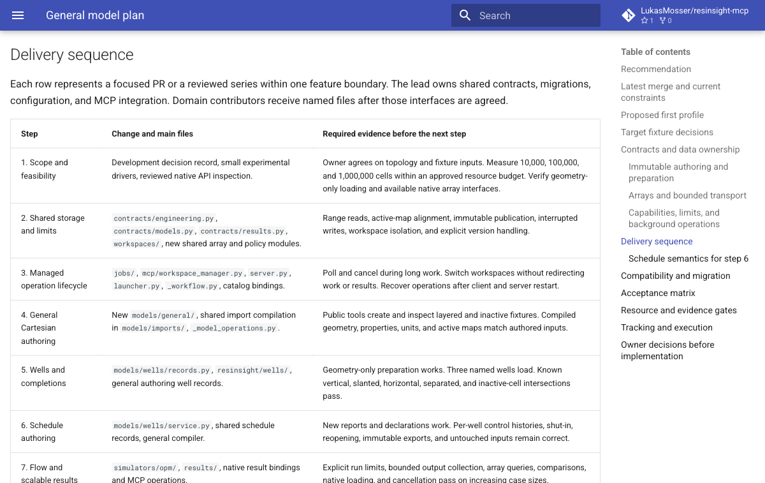The image size is (765, 483).
Task: Click the repository star count icon
Action: point(644,20)
